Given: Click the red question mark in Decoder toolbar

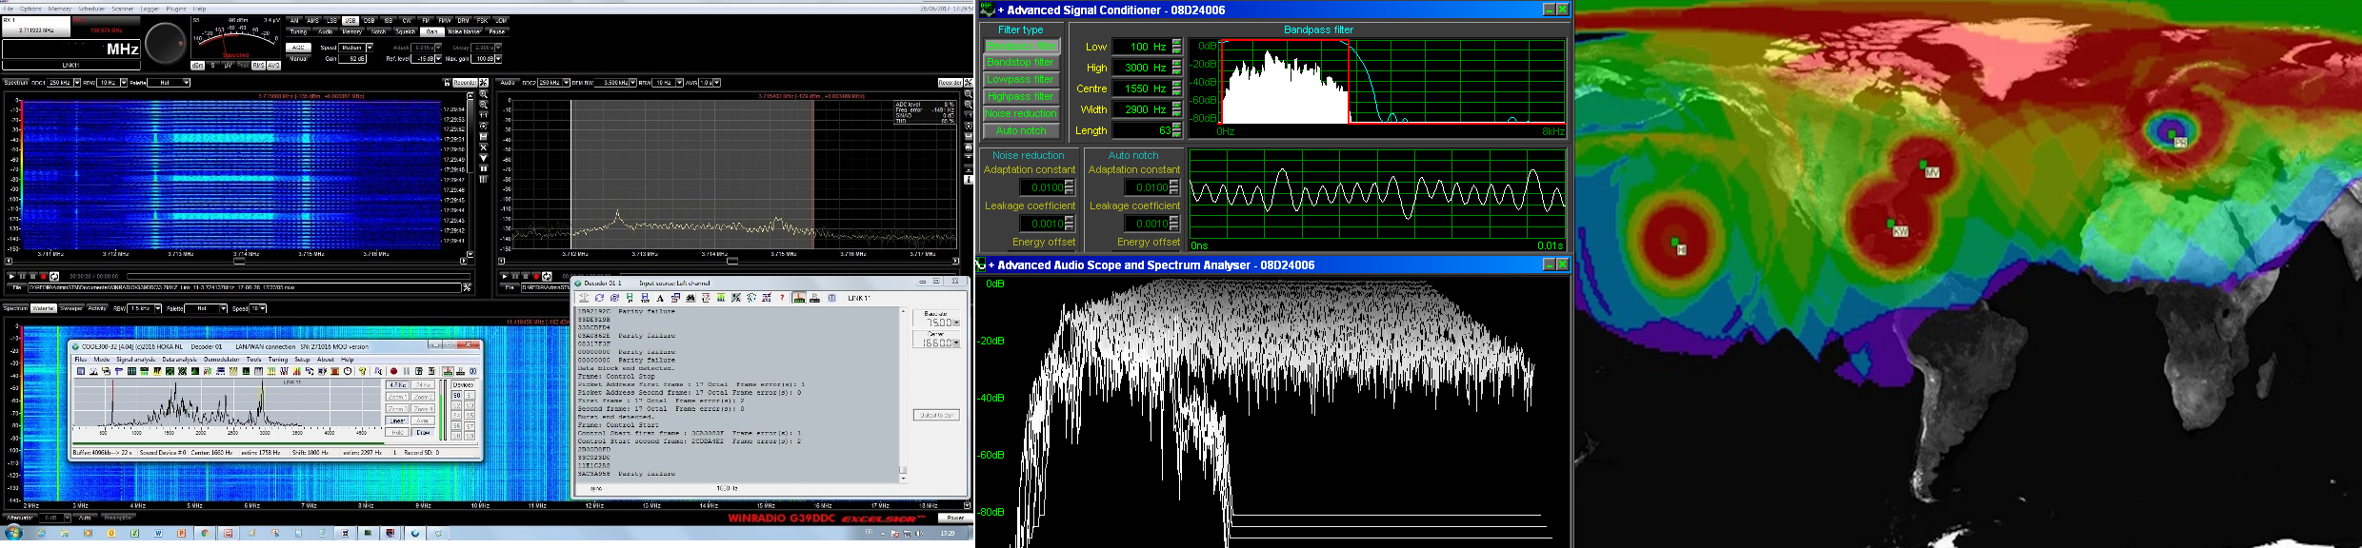Looking at the screenshot, I should tap(782, 298).
